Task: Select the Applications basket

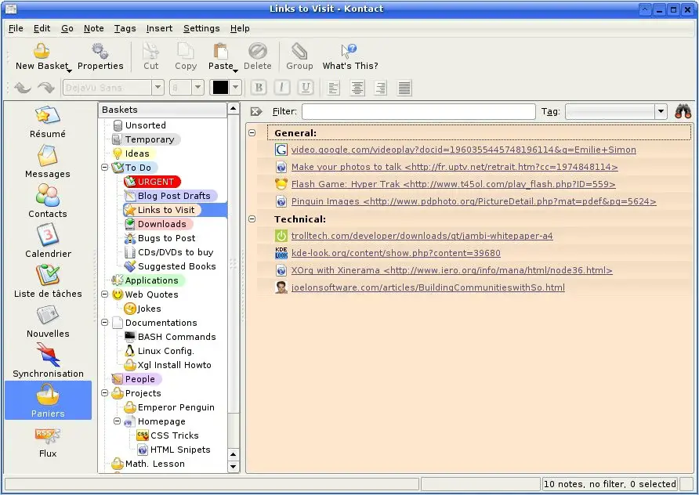Action: coord(147,280)
